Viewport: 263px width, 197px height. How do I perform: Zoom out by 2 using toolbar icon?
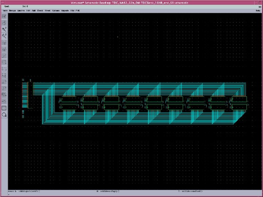[4, 36]
